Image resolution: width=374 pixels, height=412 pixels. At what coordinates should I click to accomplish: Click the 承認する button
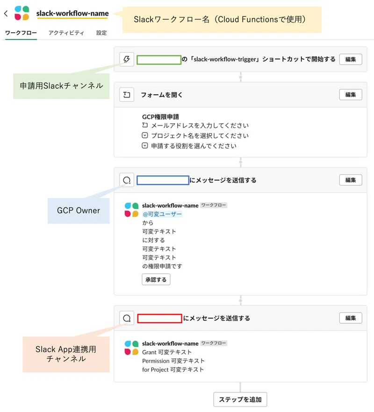pyautogui.click(x=156, y=279)
